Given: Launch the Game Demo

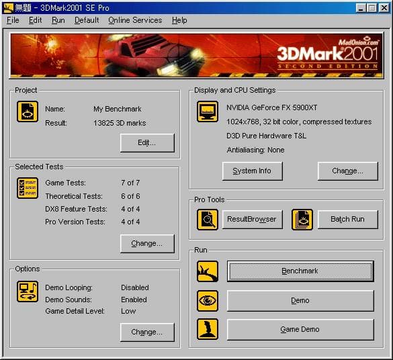Looking at the screenshot, I should [x=300, y=329].
